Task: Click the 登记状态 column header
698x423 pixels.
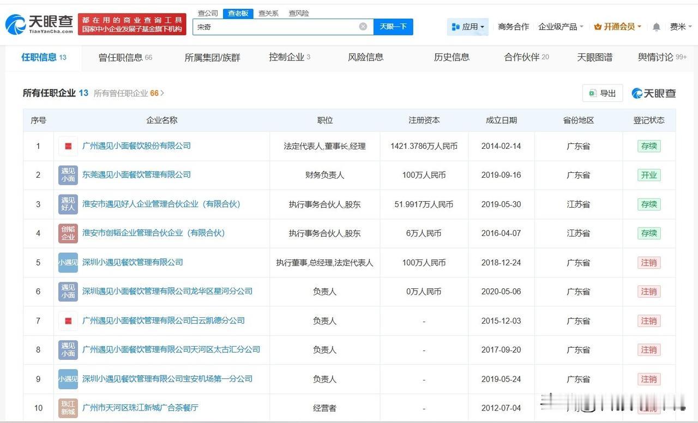Action: (649, 120)
